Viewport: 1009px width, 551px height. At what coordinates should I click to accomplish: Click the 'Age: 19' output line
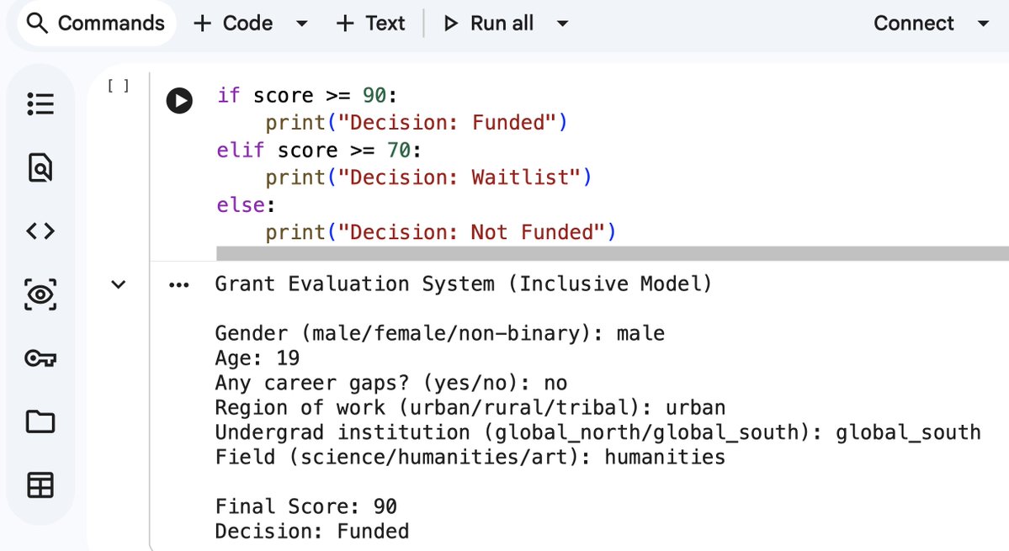point(258,358)
